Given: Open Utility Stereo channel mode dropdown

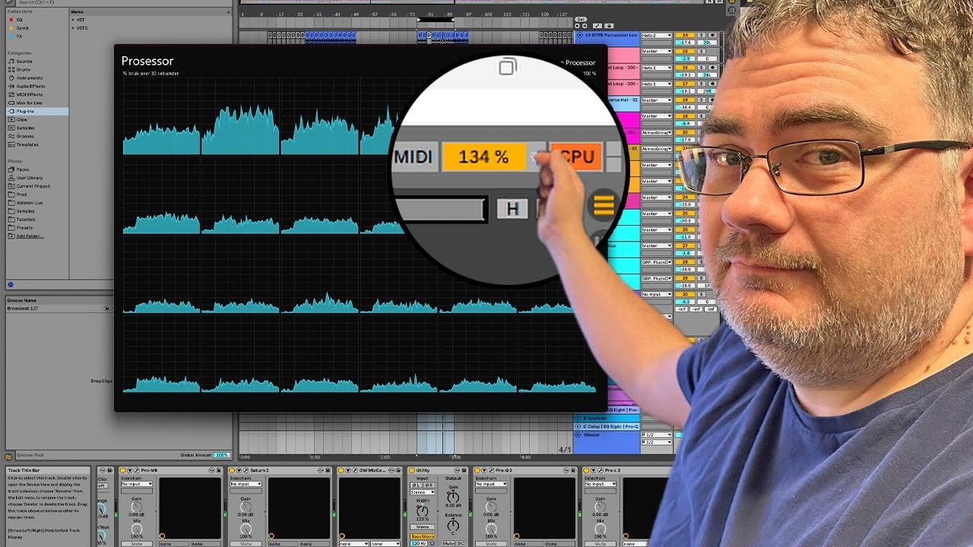Looking at the screenshot, I should (423, 492).
